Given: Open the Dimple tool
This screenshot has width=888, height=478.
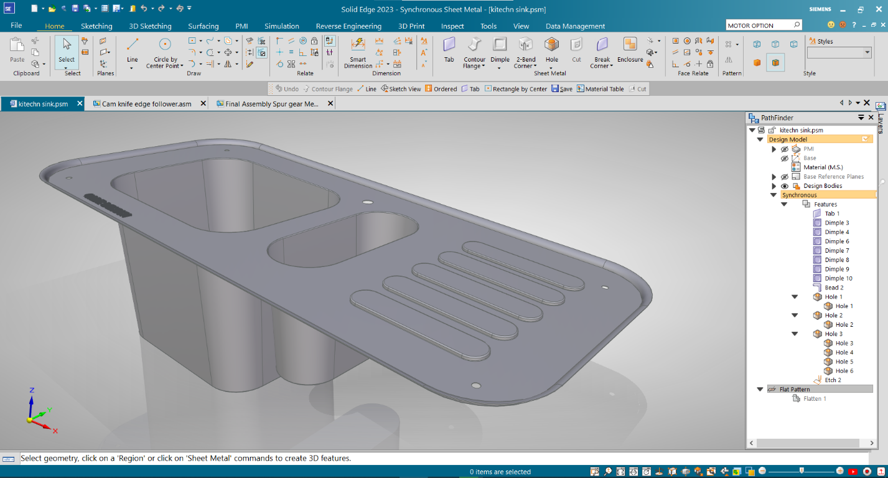Looking at the screenshot, I should (x=499, y=49).
